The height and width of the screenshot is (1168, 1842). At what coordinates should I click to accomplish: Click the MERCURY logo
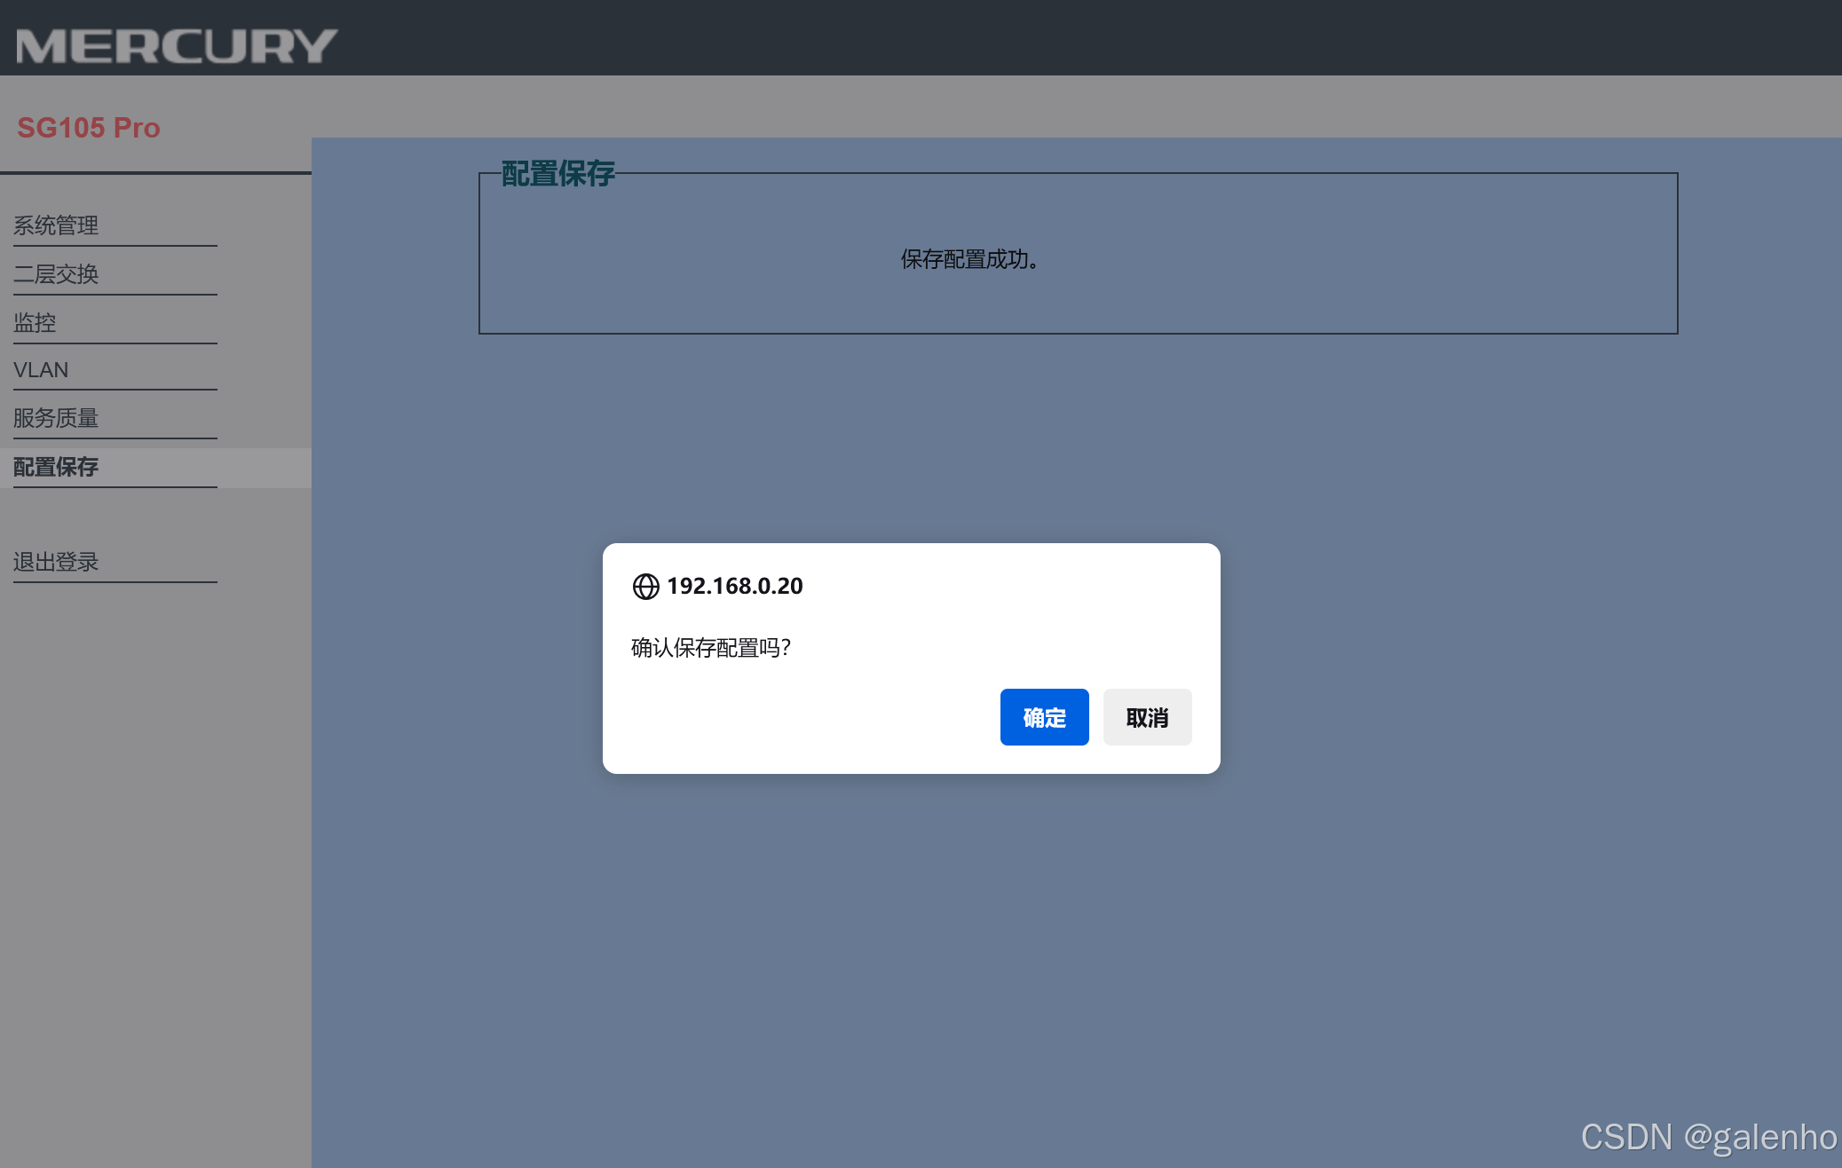(x=177, y=46)
